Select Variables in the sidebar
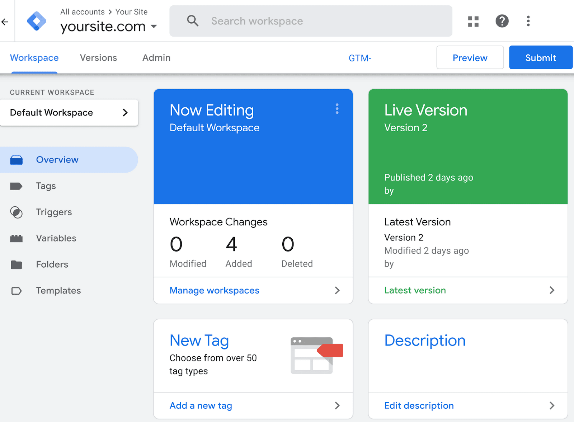574x422 pixels. click(56, 238)
